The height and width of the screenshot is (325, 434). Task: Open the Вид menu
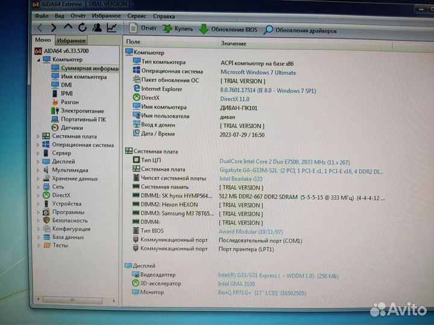coord(59,16)
